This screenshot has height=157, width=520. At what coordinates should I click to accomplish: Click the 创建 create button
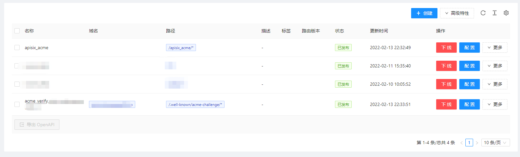point(424,13)
